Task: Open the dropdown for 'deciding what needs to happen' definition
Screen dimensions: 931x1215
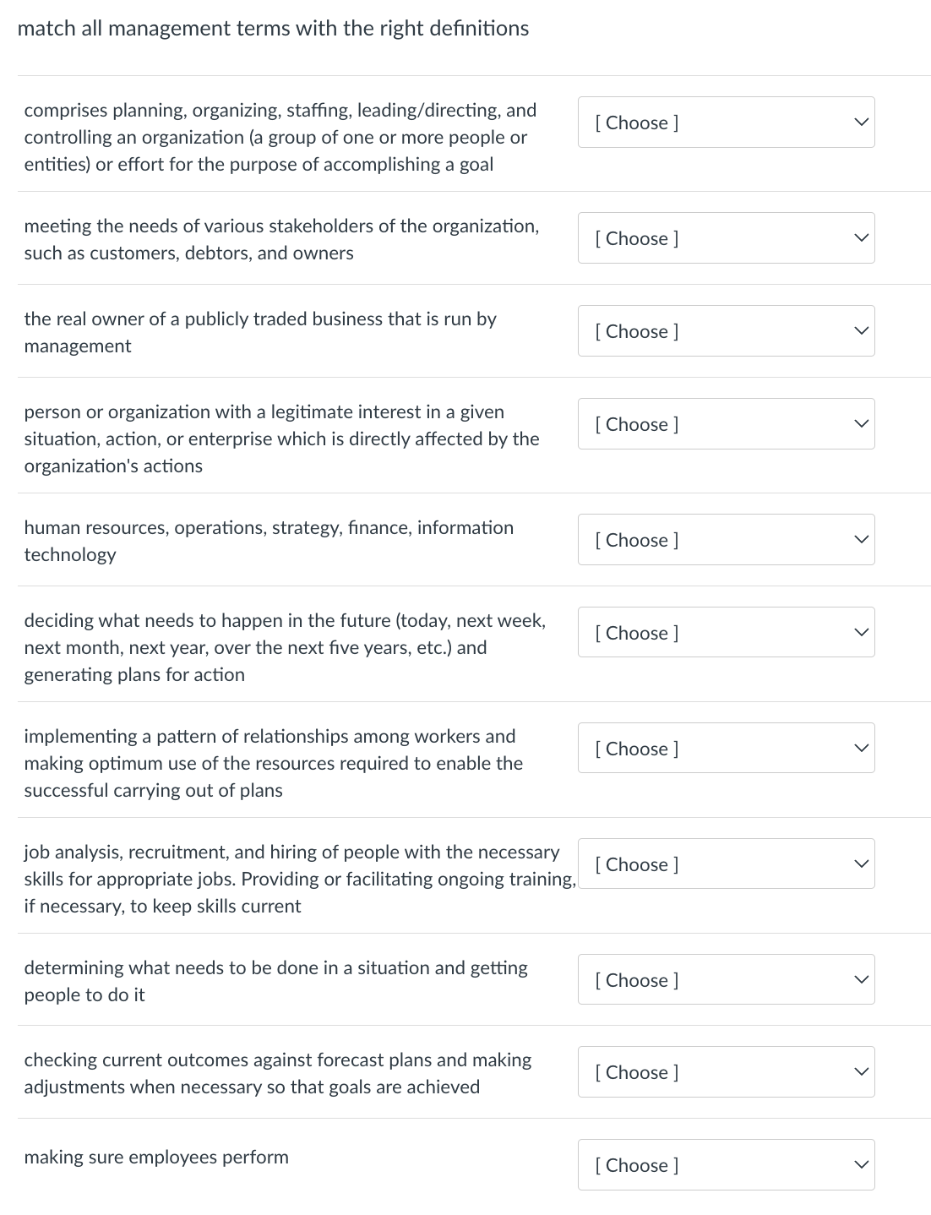Action: pos(726,633)
